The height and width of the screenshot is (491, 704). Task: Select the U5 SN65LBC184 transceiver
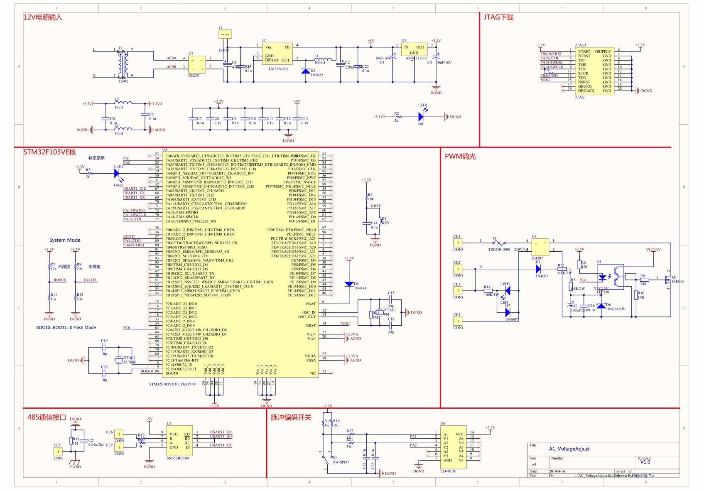pos(180,441)
